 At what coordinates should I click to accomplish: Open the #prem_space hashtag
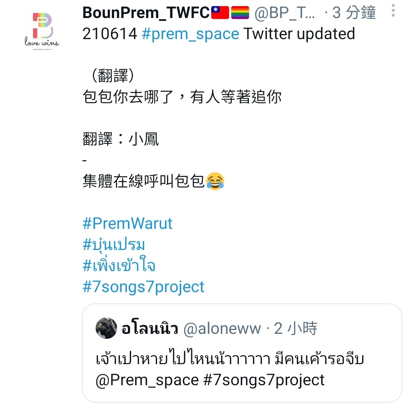point(190,34)
